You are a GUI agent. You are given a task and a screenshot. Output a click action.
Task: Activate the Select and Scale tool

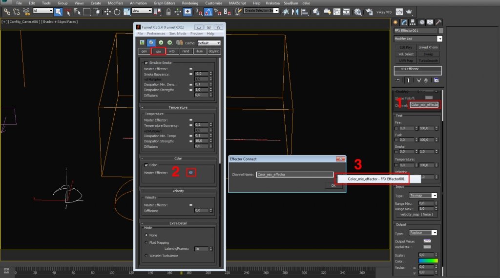click(127, 12)
